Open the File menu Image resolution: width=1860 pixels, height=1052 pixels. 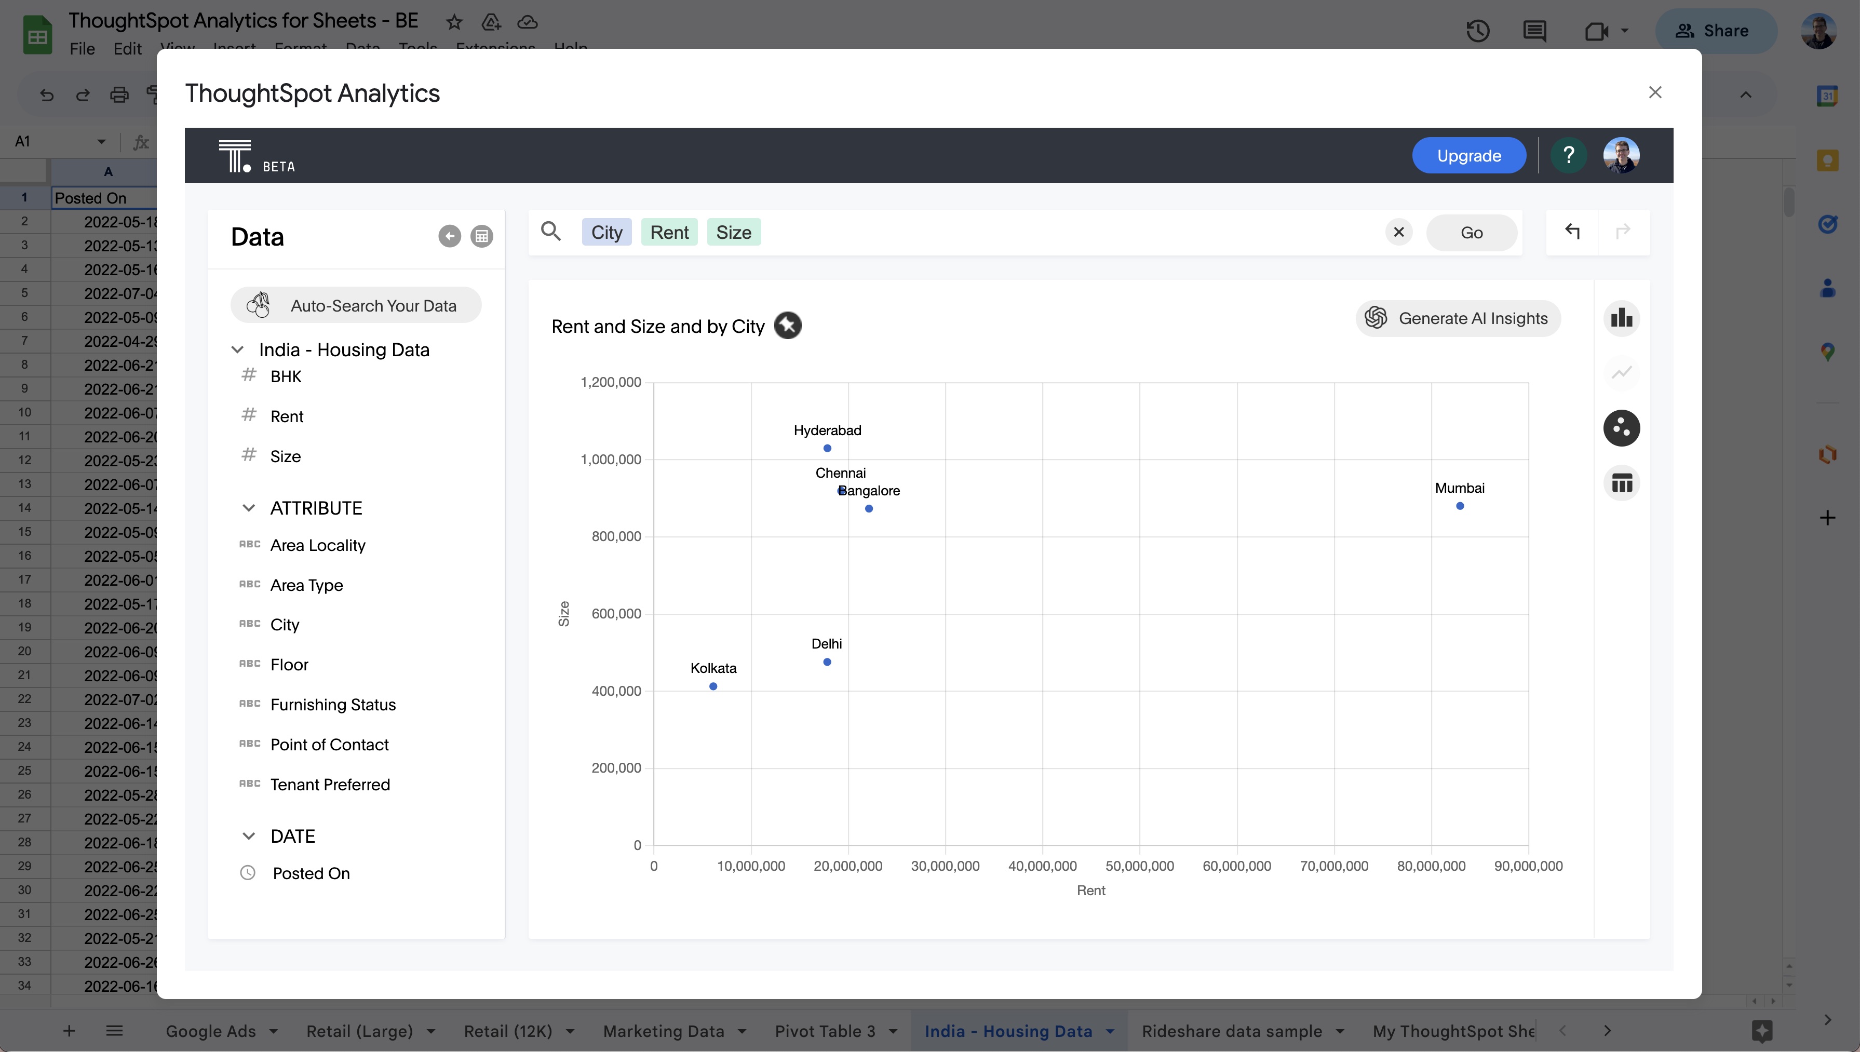click(x=83, y=48)
